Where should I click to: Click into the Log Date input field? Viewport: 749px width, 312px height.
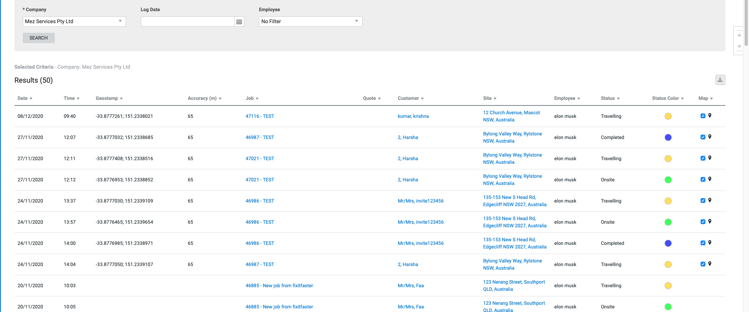click(x=188, y=22)
